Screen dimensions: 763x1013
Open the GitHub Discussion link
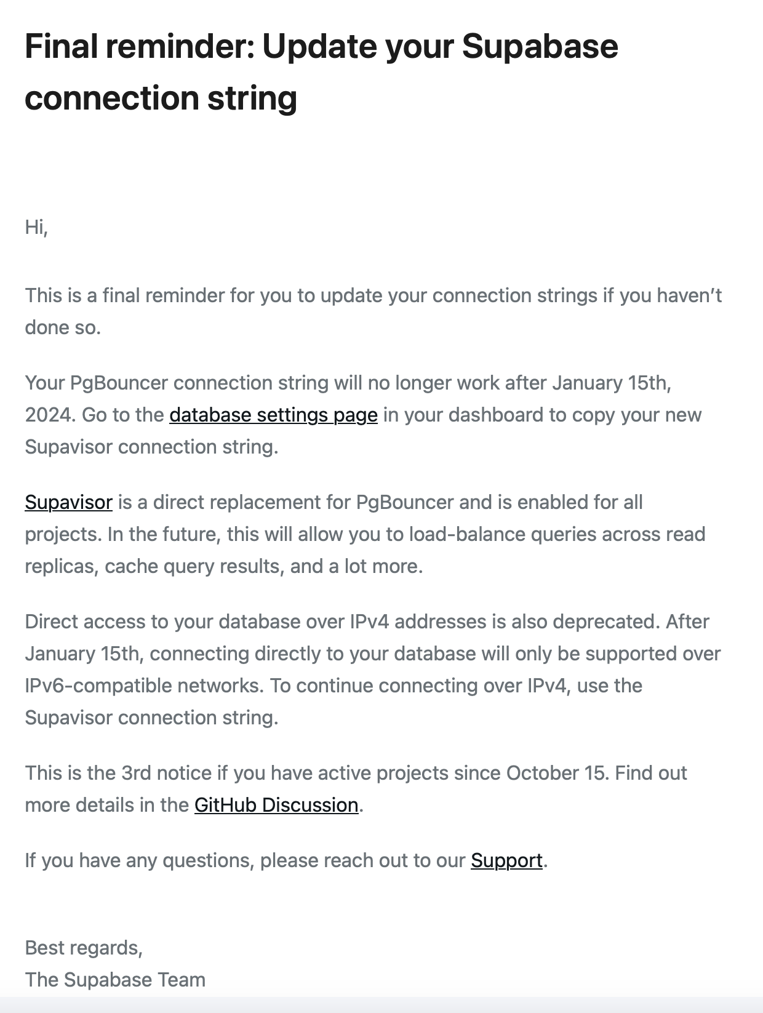point(276,805)
